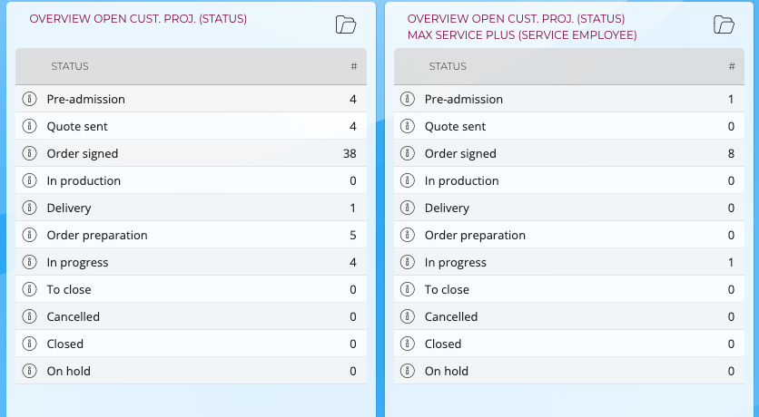
Task: Click info icon for Closed in Max Service panel
Action: pos(408,344)
